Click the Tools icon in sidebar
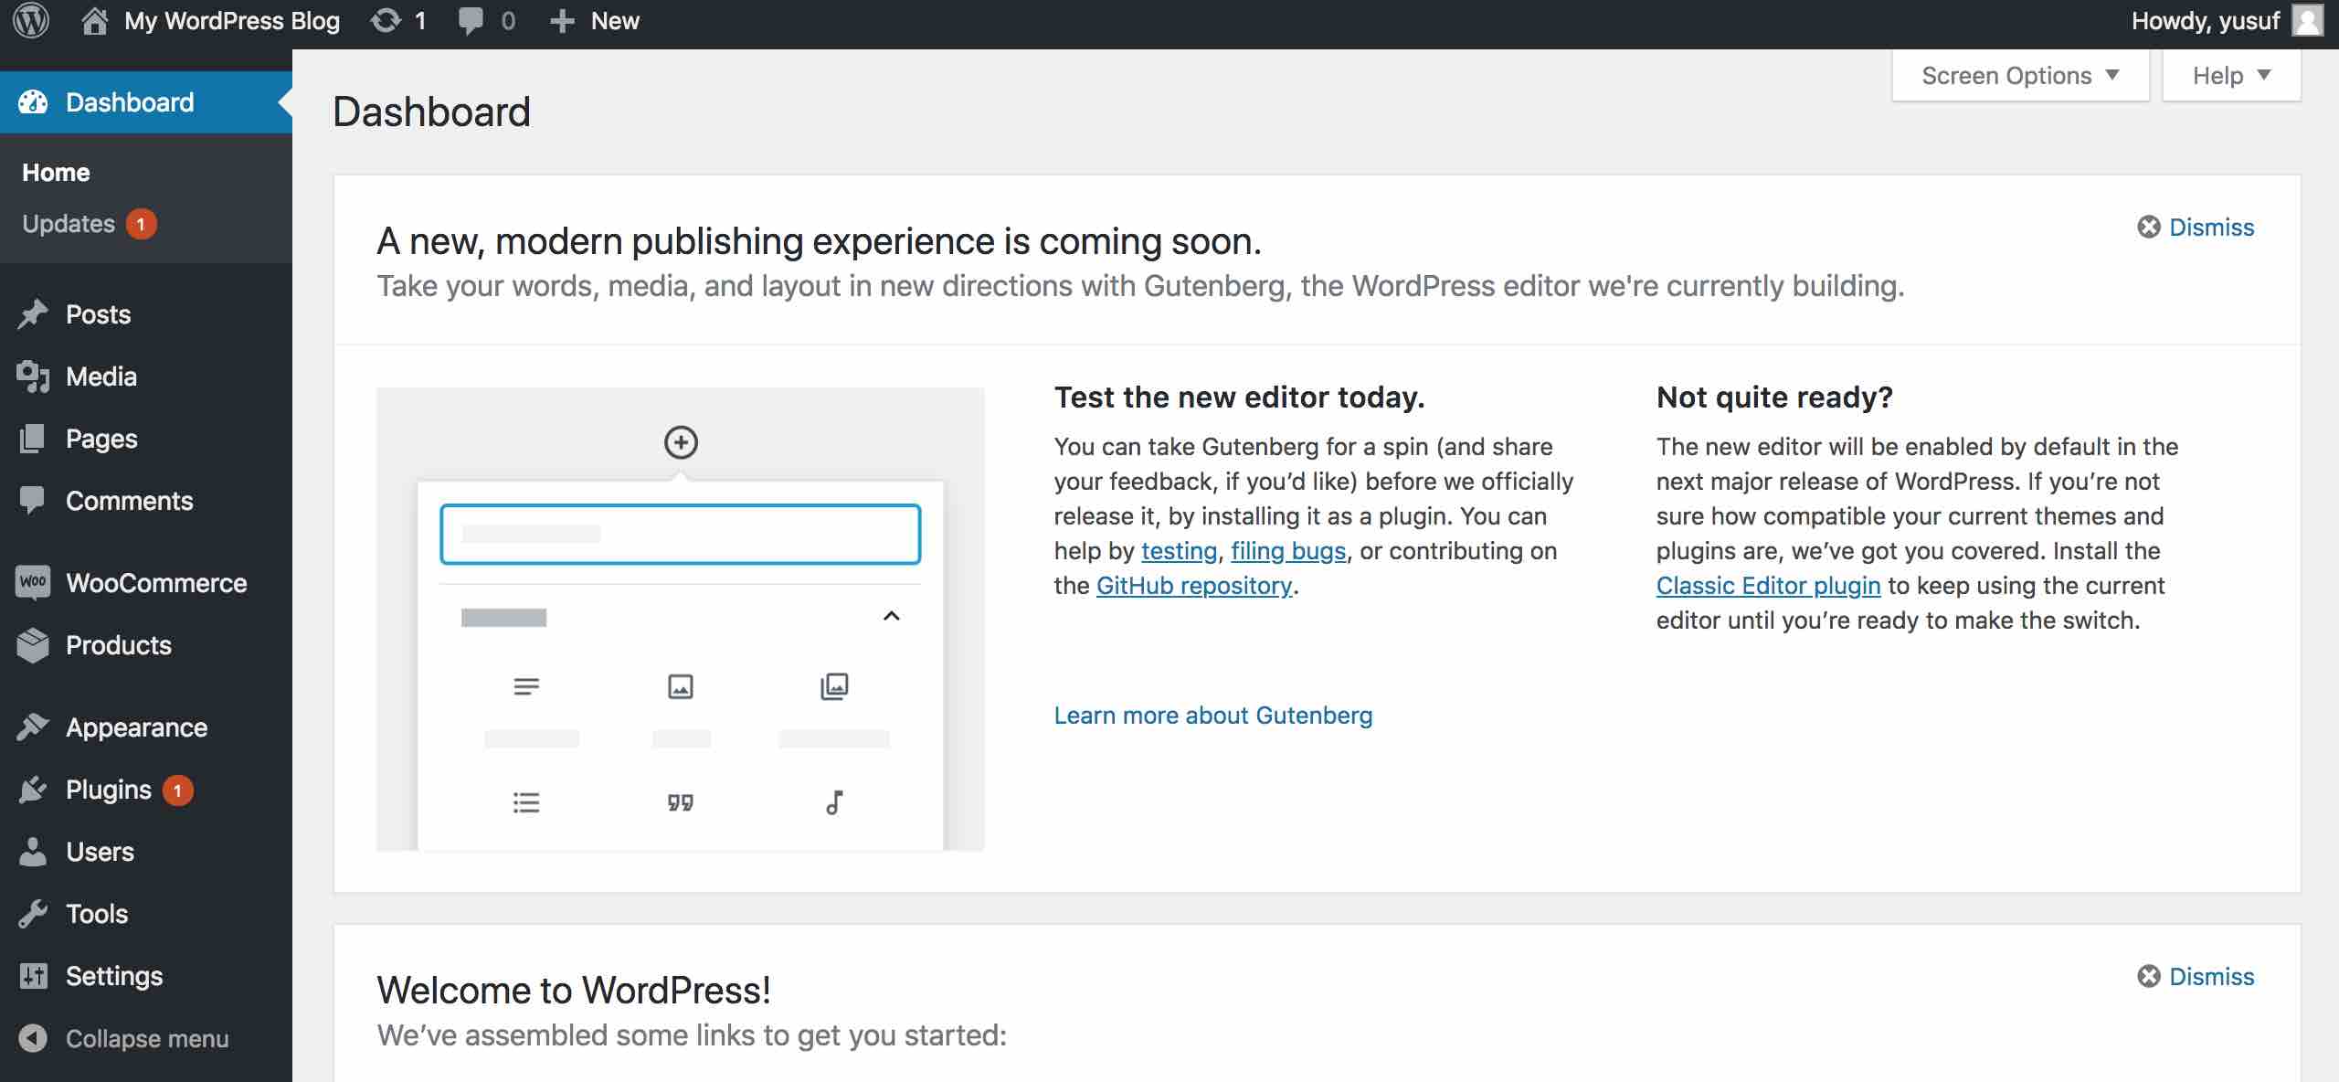This screenshot has width=2339, height=1082. [33, 913]
